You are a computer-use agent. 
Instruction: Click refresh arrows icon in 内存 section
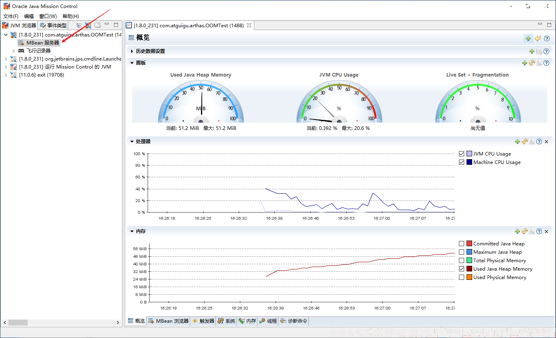pos(525,231)
